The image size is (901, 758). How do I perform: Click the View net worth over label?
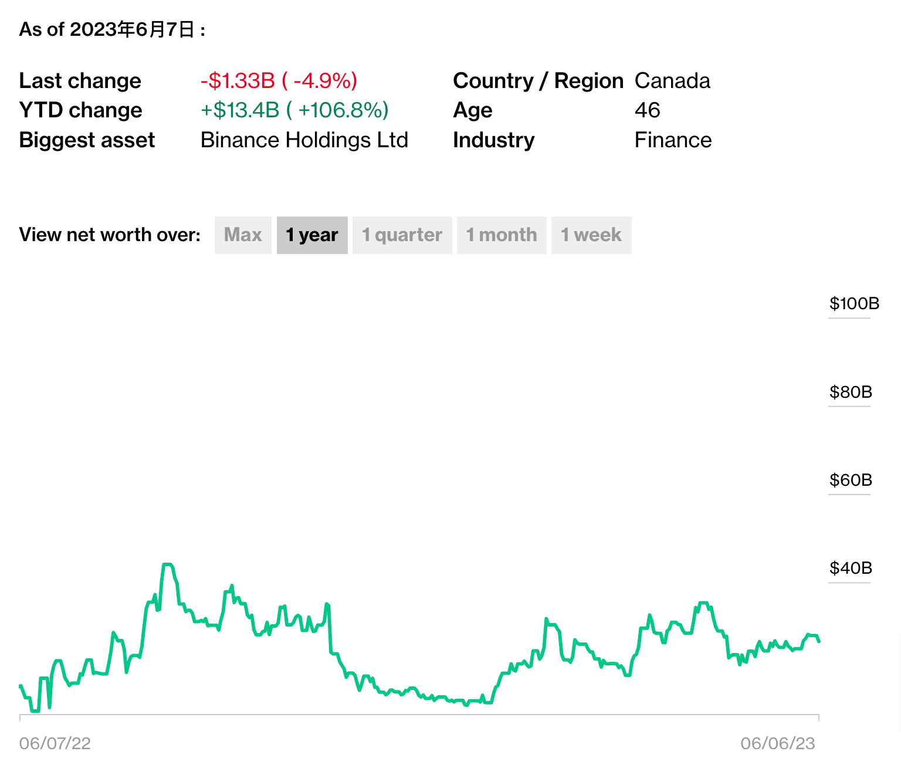click(x=110, y=235)
